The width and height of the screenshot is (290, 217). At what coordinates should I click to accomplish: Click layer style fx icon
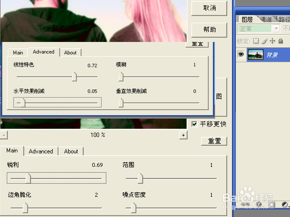pyautogui.click(x=259, y=204)
